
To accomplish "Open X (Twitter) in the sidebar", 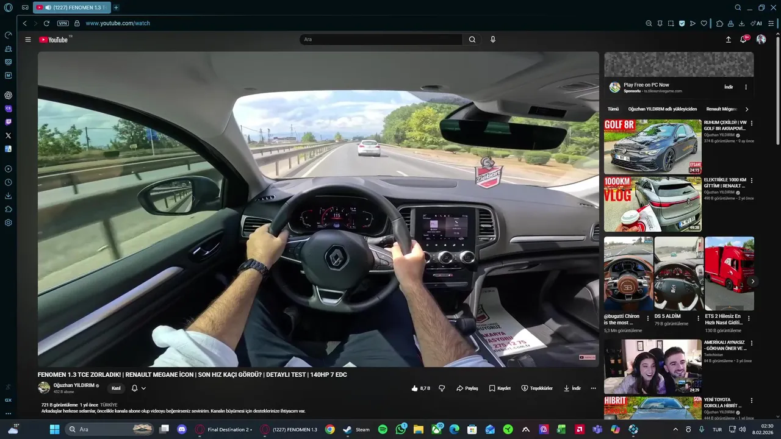I will tap(8, 135).
